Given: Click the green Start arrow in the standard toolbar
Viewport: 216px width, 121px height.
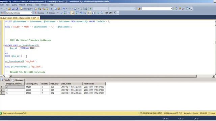Looking at the screenshot, I should [x=90, y=9].
